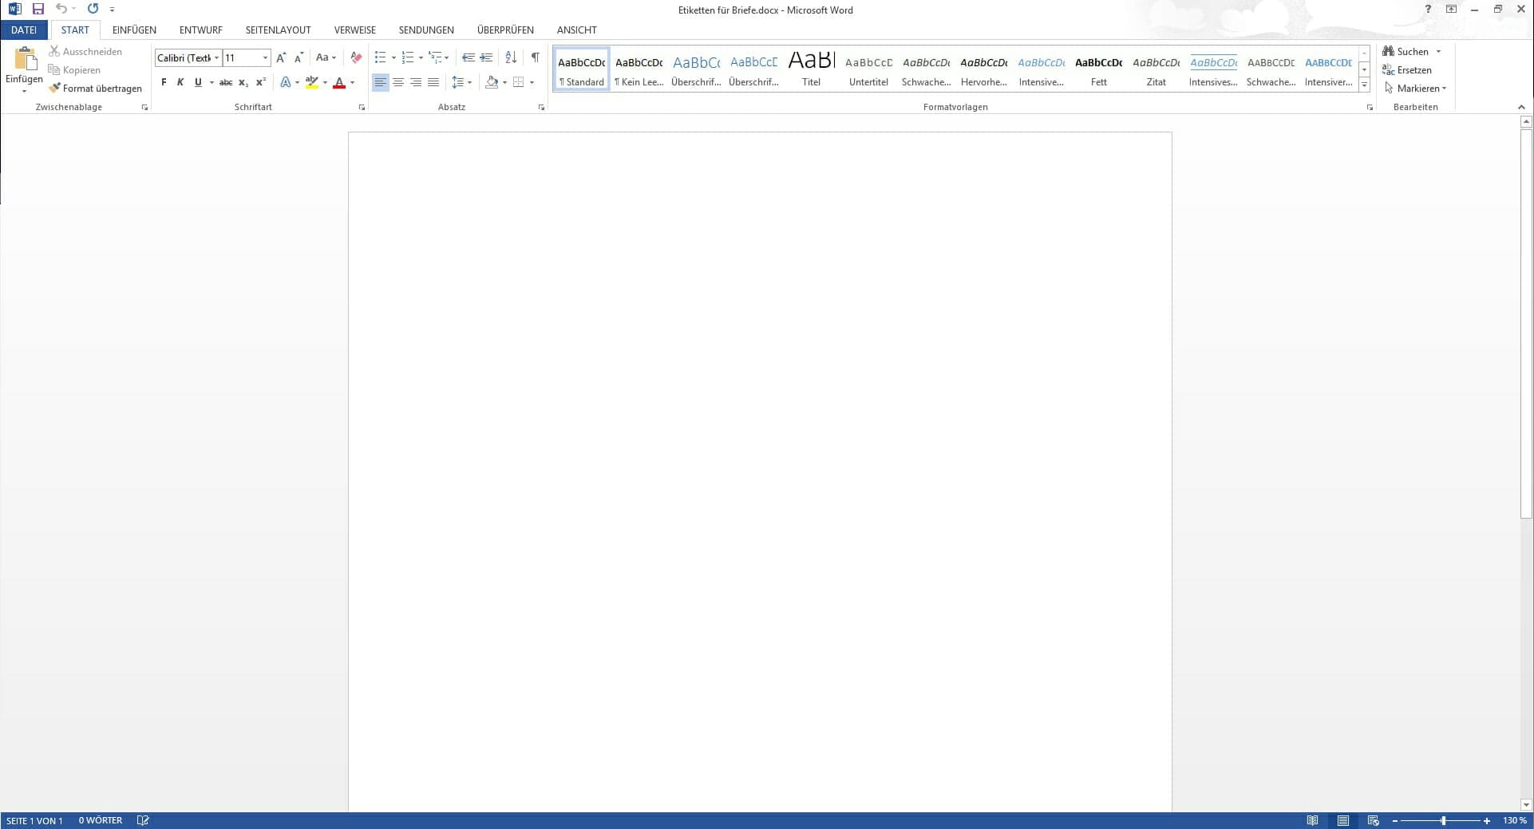The image size is (1534, 829).
Task: Click the increase font size icon
Action: tap(281, 57)
